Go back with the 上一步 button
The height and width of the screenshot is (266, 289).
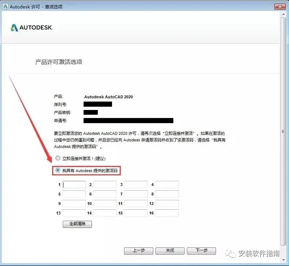click(139, 251)
